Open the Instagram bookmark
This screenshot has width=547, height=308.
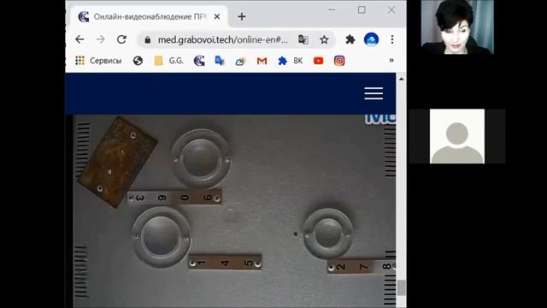click(339, 61)
